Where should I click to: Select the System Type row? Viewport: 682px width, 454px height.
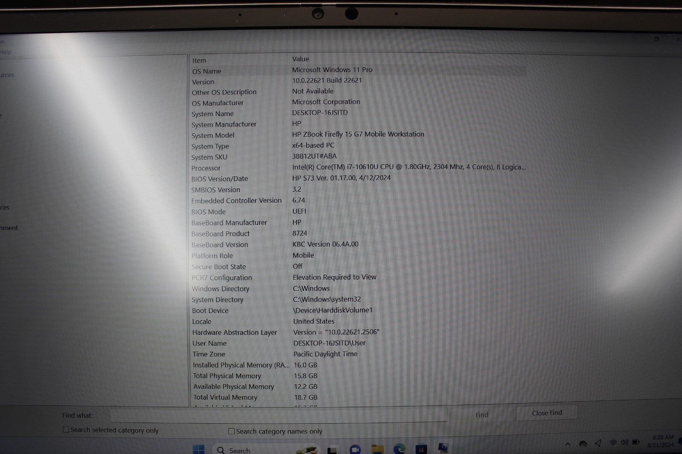point(358,146)
